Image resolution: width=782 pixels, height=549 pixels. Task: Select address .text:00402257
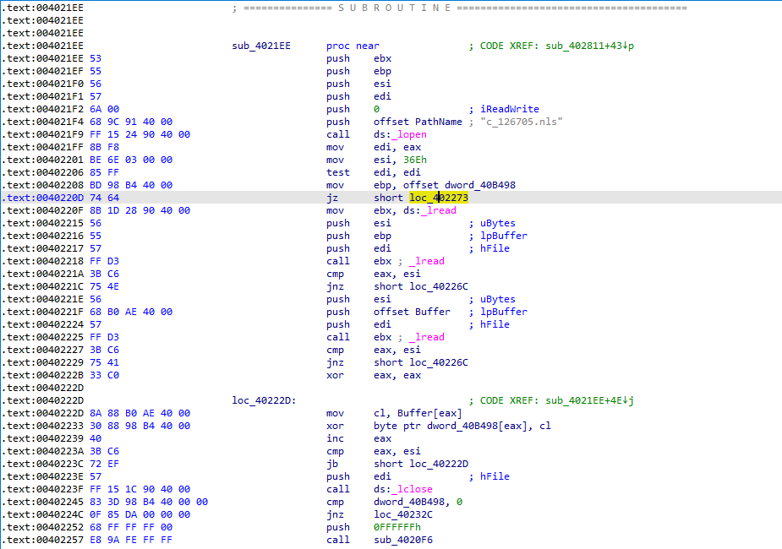click(x=43, y=540)
